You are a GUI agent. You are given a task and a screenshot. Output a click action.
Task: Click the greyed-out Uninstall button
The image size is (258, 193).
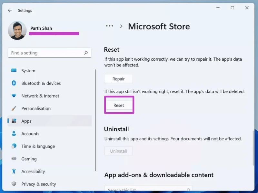[x=118, y=151]
